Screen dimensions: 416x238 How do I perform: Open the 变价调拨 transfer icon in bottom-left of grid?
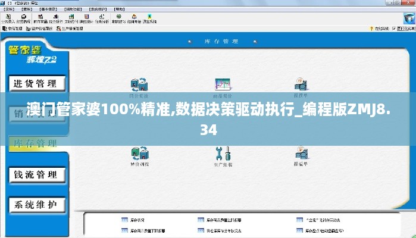click(140, 154)
